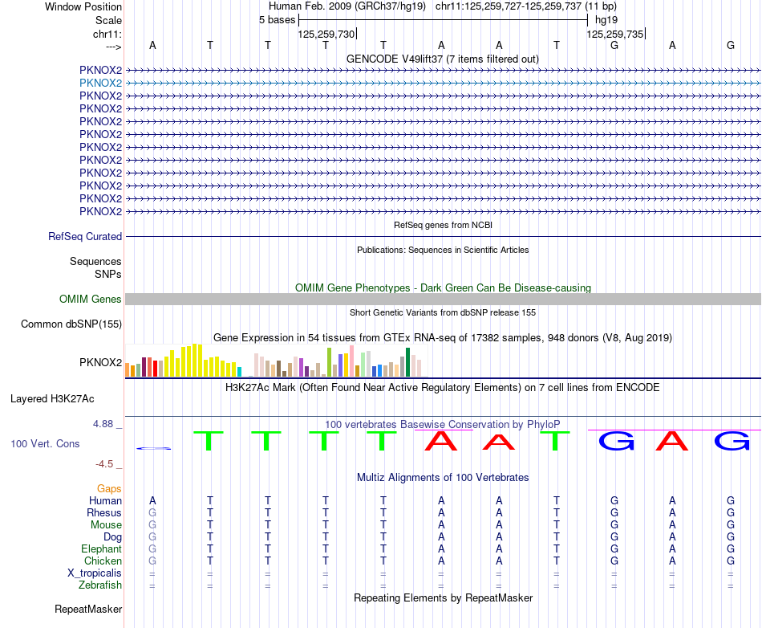762x628 pixels.
Task: Click the 4.88 conservation upper limit
Action: [103, 424]
